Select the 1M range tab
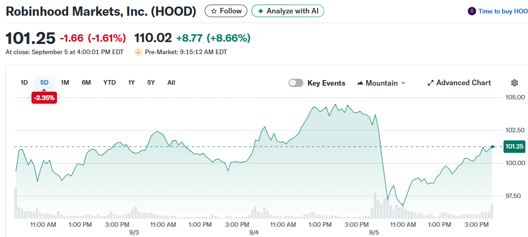 65,82
